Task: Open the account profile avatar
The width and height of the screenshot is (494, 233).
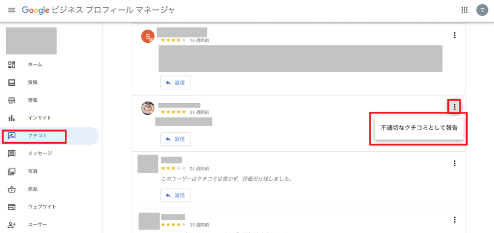Action: coord(482,10)
